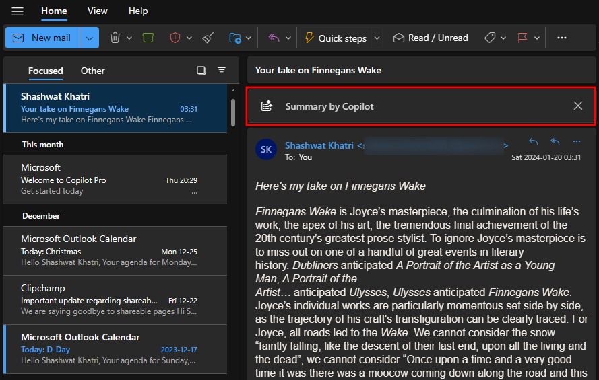Image resolution: width=599 pixels, height=380 pixels.
Task: Expand the Report options dropdown
Action: pos(189,38)
